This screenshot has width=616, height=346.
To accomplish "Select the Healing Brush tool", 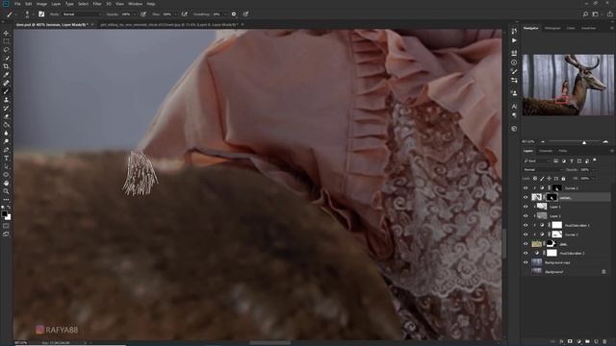I will click(6, 84).
